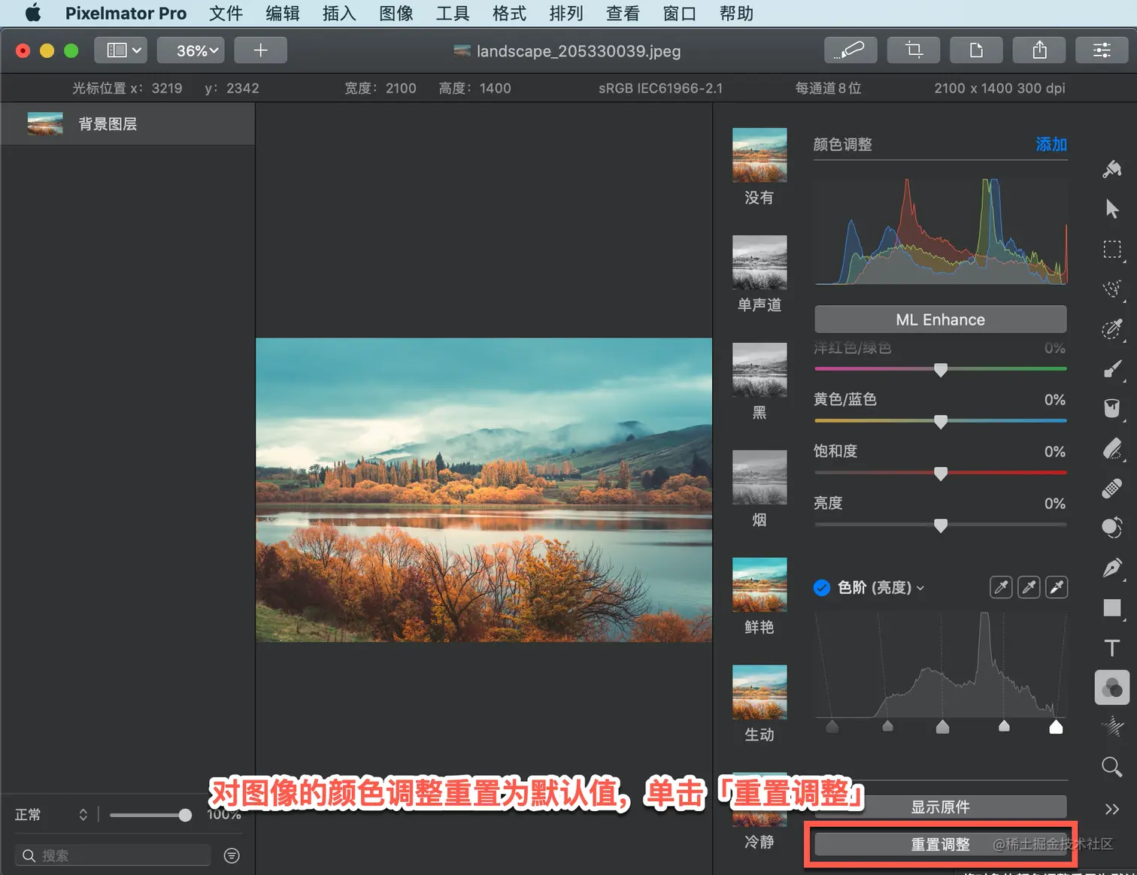Open the Apple menu
Image resolution: width=1137 pixels, height=875 pixels.
point(33,13)
